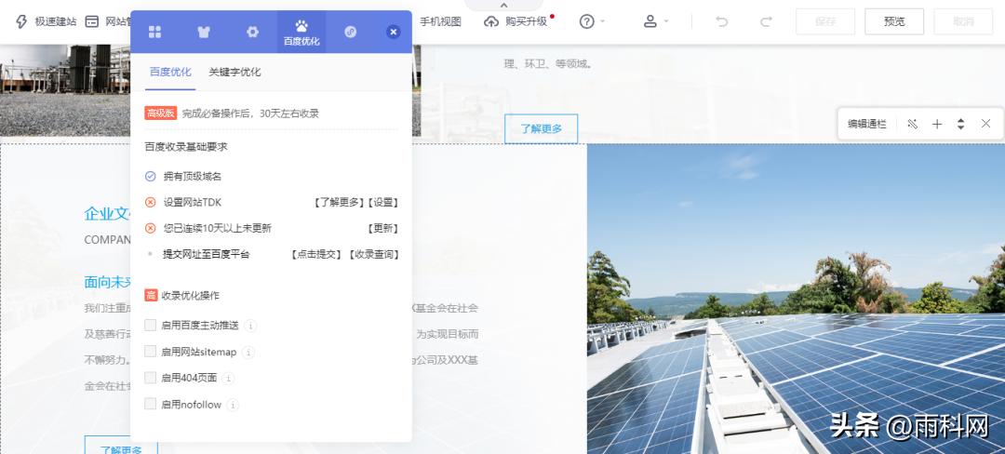The width and height of the screenshot is (1005, 454).
Task: Click the up-down arrows icon in 编辑通栏 toolbar
Action: coord(960,125)
